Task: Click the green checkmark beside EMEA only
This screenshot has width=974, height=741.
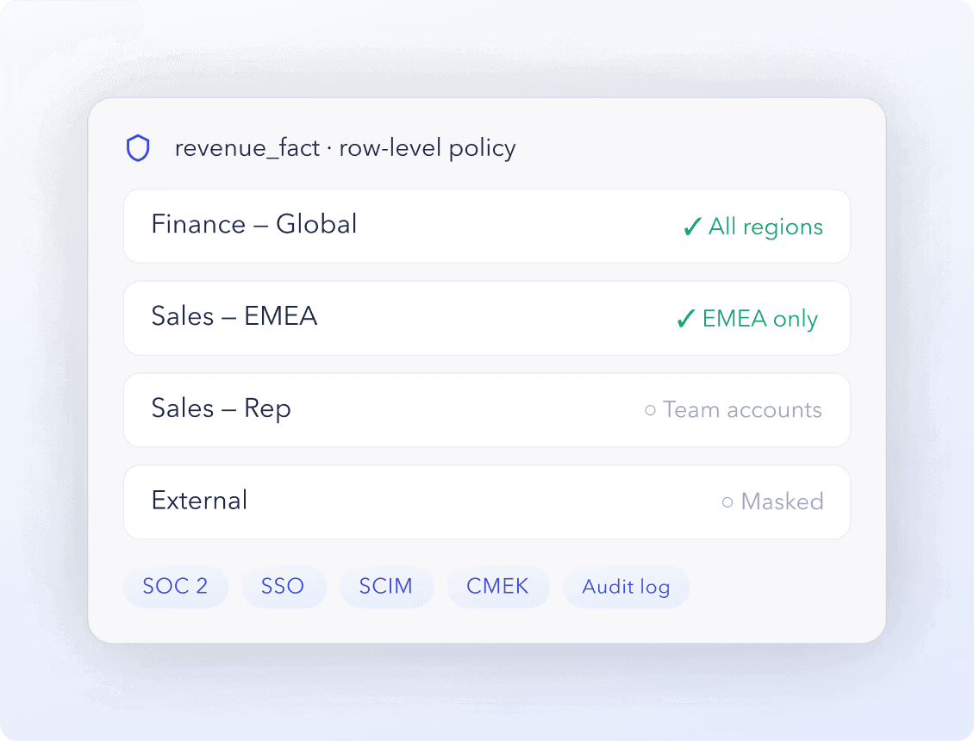Action: click(x=686, y=319)
